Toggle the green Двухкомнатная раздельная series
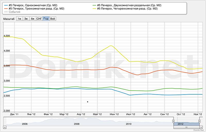The image size is (206, 132). (129, 5)
